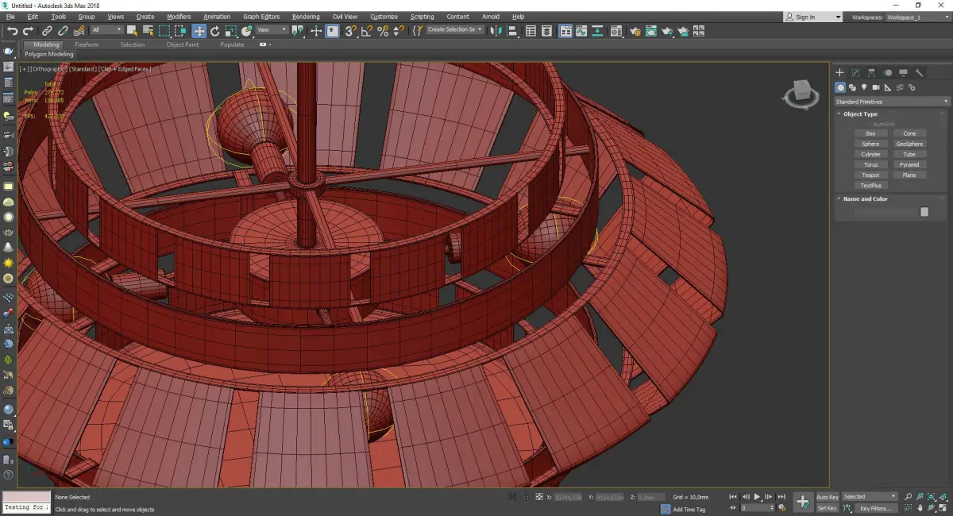Open the View reference coordinate dropdown
The image size is (953, 516).
(x=272, y=30)
